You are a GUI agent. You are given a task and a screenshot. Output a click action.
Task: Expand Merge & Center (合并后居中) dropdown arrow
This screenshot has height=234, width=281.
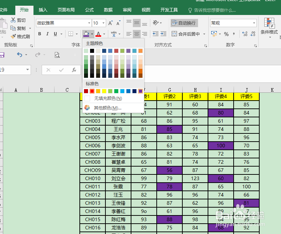pos(204,34)
